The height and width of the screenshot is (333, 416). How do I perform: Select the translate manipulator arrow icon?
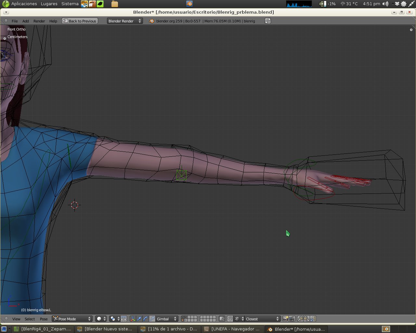coord(139,319)
